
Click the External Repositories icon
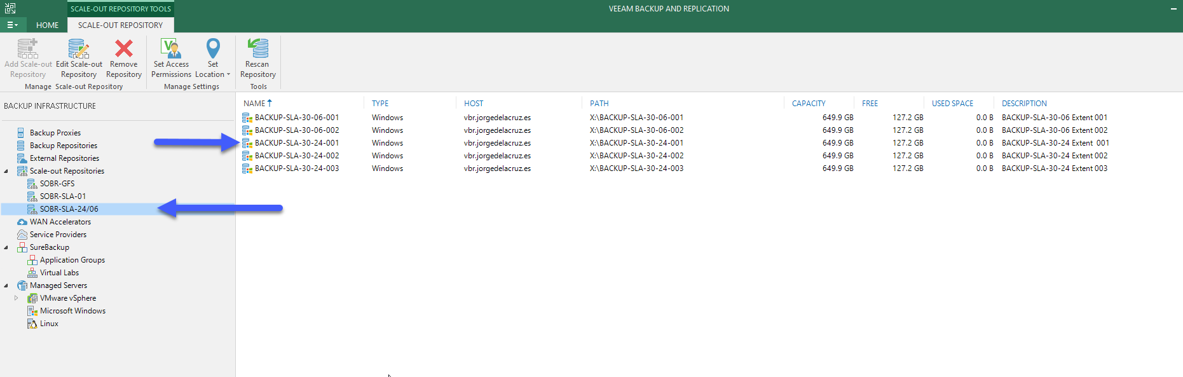[x=22, y=158]
